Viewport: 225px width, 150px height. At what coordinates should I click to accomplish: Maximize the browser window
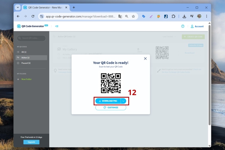tap(197, 8)
